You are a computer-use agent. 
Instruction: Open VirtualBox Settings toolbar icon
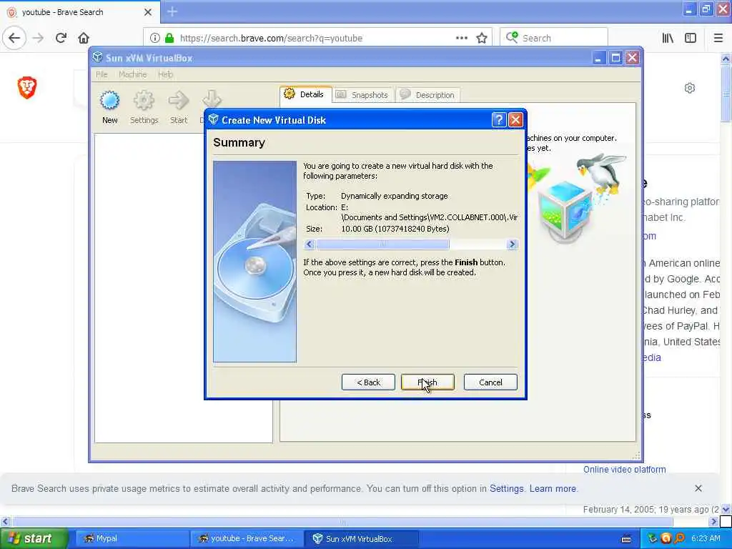(144, 108)
